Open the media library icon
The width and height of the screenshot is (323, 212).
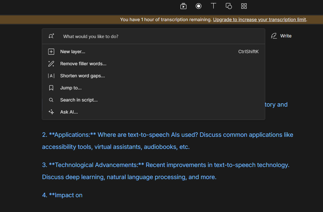[183, 6]
